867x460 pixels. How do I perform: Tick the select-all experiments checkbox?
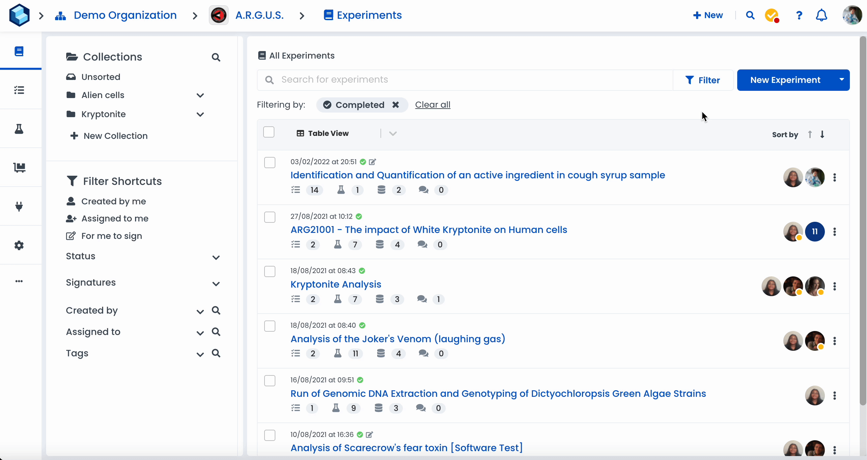[x=268, y=132]
